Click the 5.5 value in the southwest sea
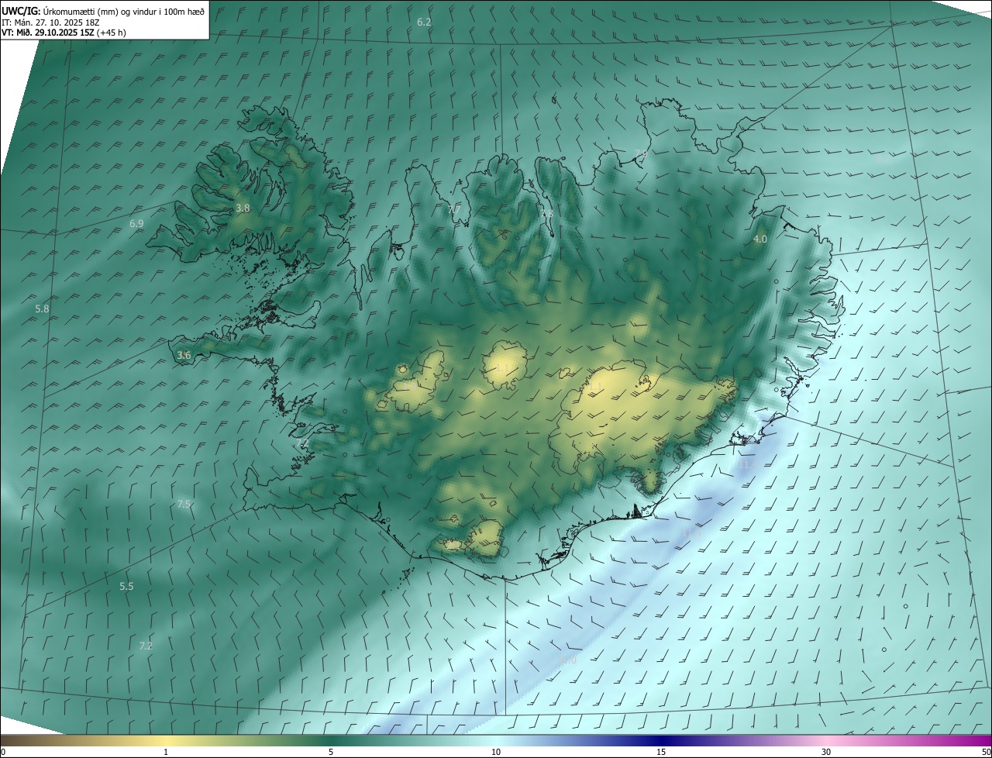992x758 pixels. pyautogui.click(x=126, y=586)
